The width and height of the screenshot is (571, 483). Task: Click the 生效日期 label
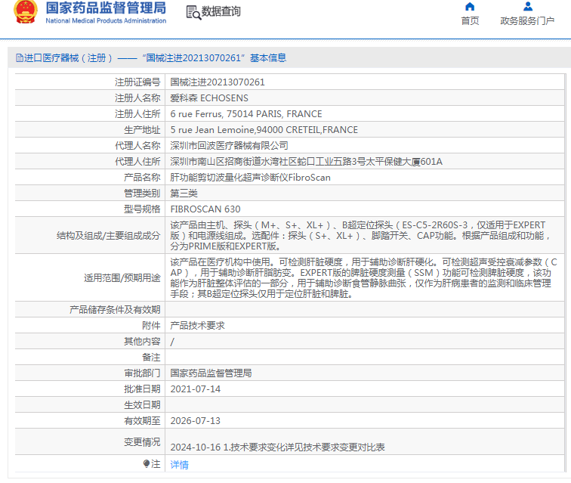143,405
